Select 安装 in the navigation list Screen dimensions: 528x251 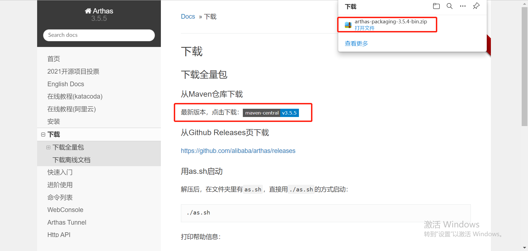(54, 122)
